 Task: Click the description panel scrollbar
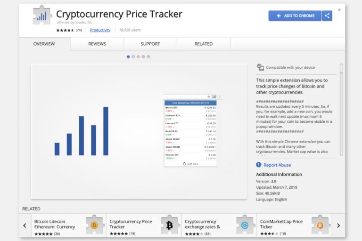click(x=341, y=110)
